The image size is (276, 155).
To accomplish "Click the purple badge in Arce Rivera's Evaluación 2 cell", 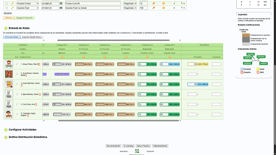I will tap(62, 74).
